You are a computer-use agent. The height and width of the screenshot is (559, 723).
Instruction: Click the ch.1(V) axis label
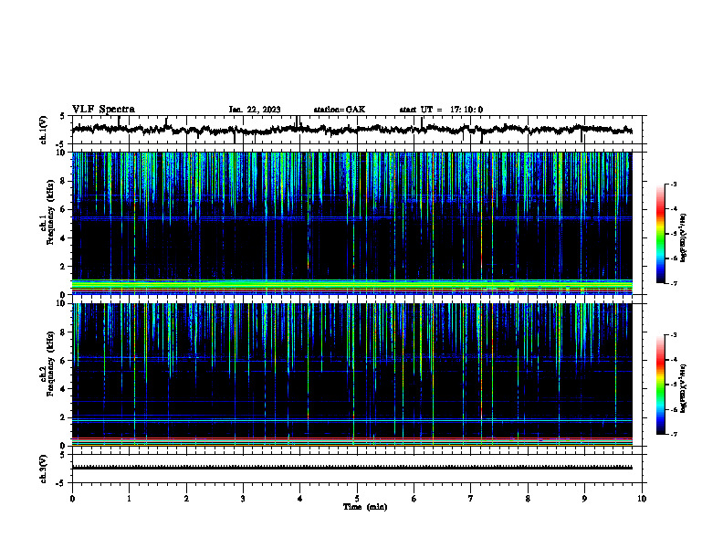(44, 130)
